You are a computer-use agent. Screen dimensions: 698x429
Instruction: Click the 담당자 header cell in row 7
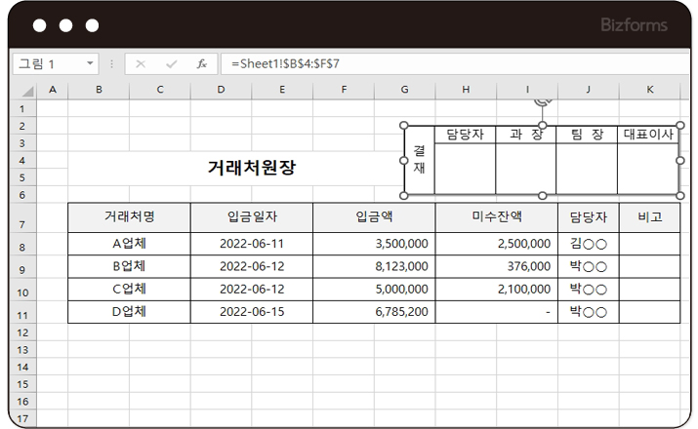click(x=589, y=217)
